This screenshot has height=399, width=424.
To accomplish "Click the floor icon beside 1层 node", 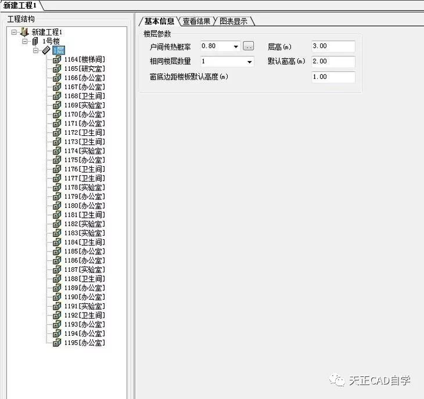I will click(x=46, y=51).
